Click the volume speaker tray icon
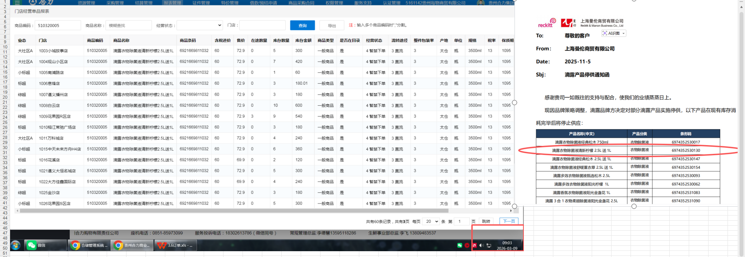The width and height of the screenshot is (745, 257). (x=481, y=245)
